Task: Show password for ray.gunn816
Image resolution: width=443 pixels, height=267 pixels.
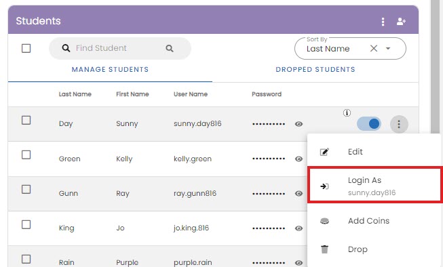Action: (298, 194)
